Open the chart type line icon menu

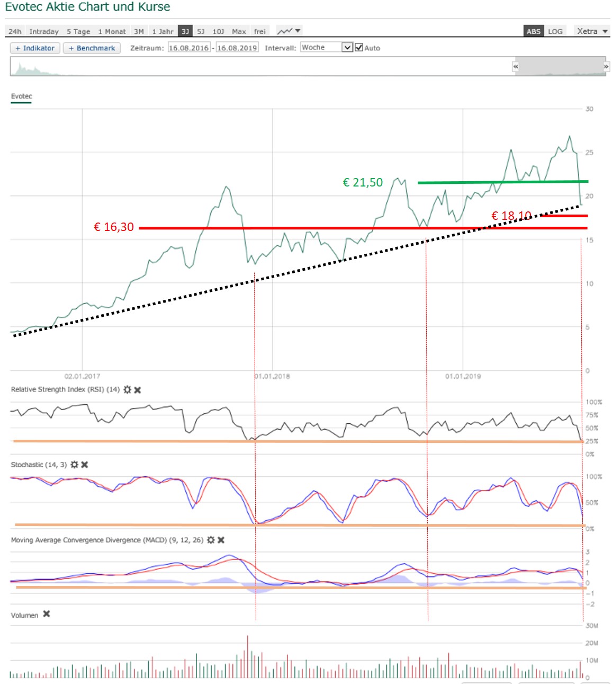click(289, 31)
